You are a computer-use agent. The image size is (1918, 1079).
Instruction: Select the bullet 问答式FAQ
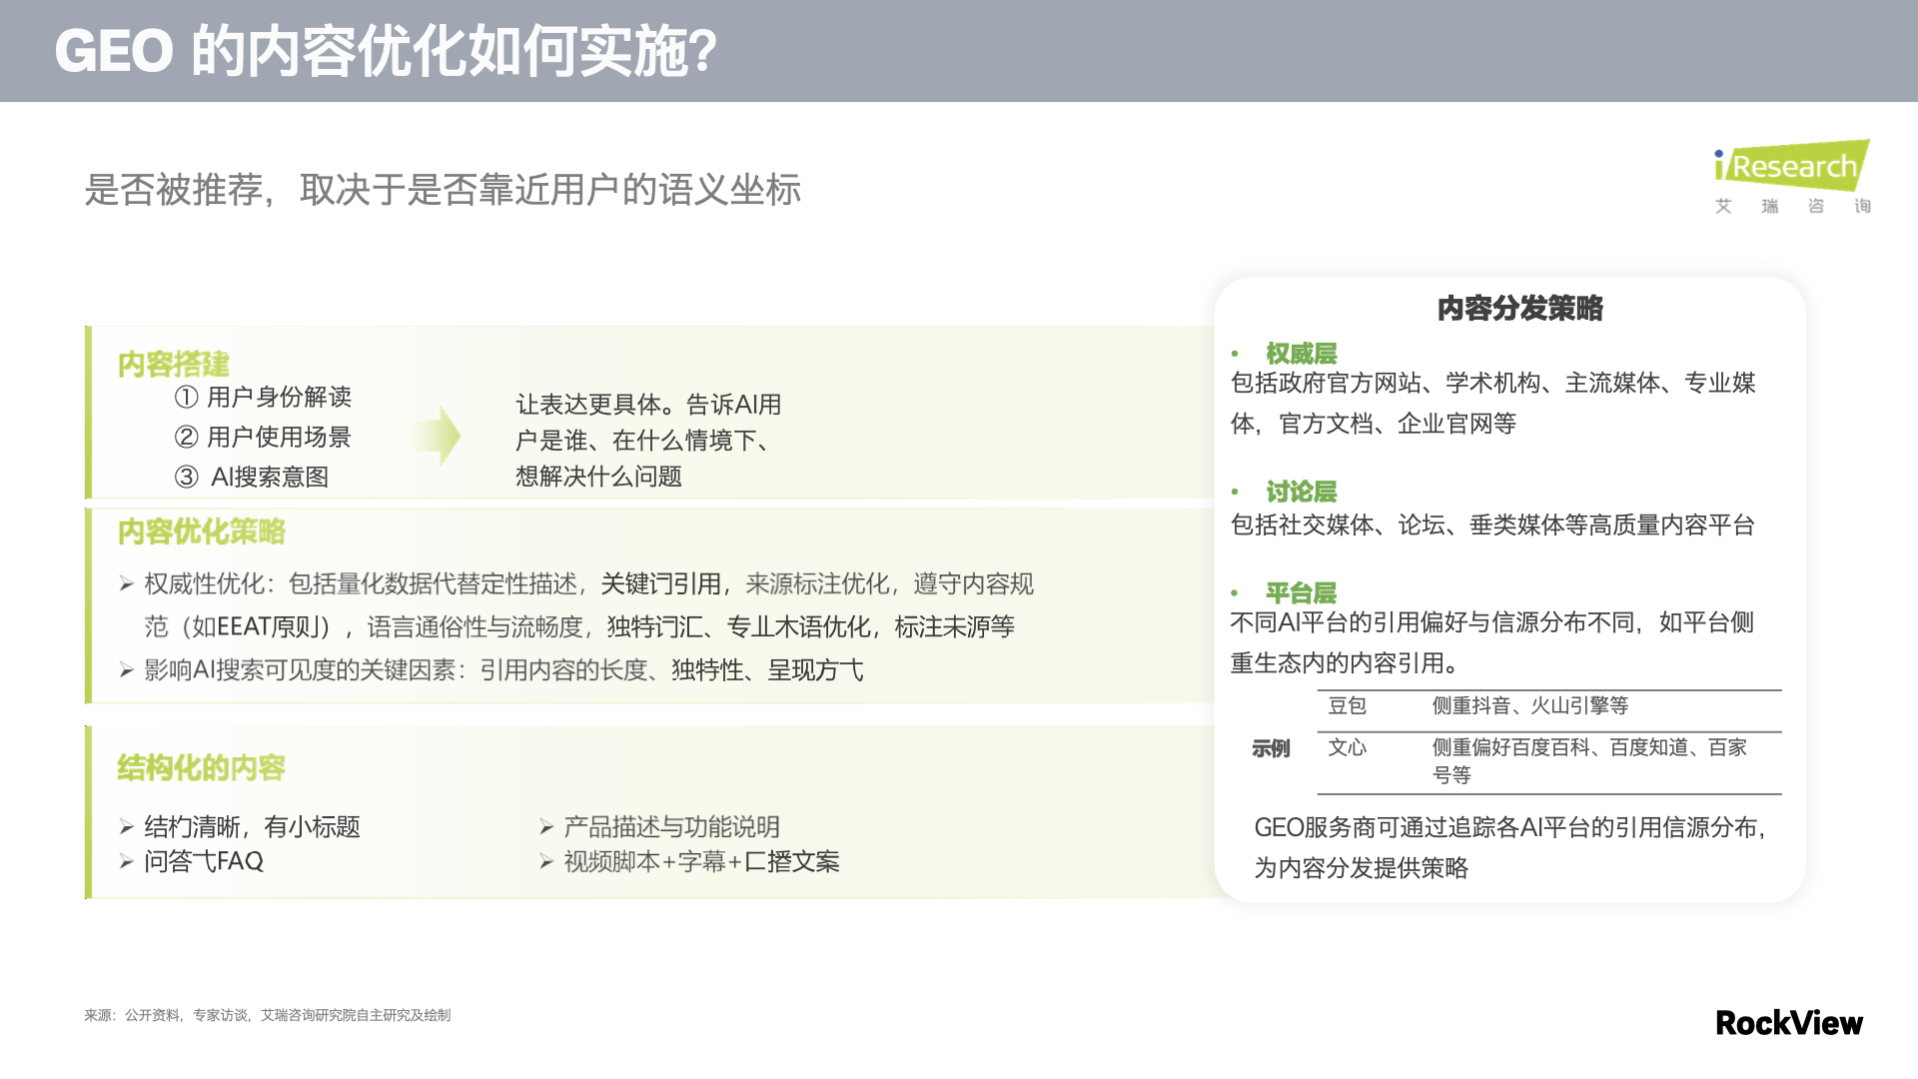191,861
